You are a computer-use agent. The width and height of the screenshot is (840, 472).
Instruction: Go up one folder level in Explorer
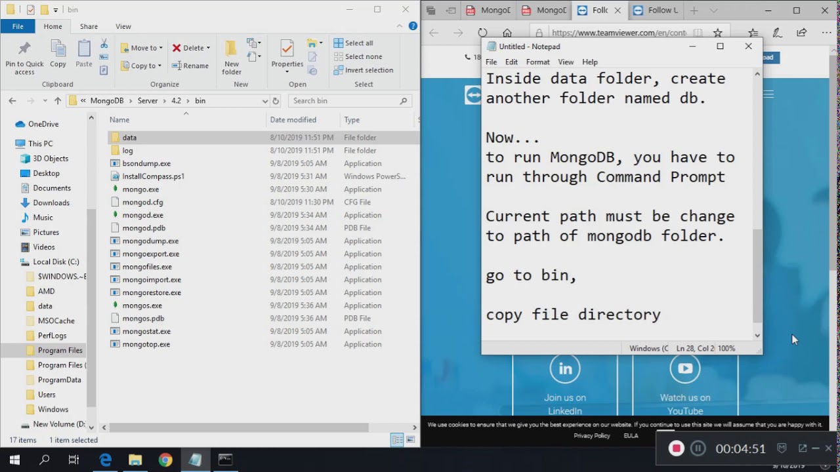pos(58,100)
